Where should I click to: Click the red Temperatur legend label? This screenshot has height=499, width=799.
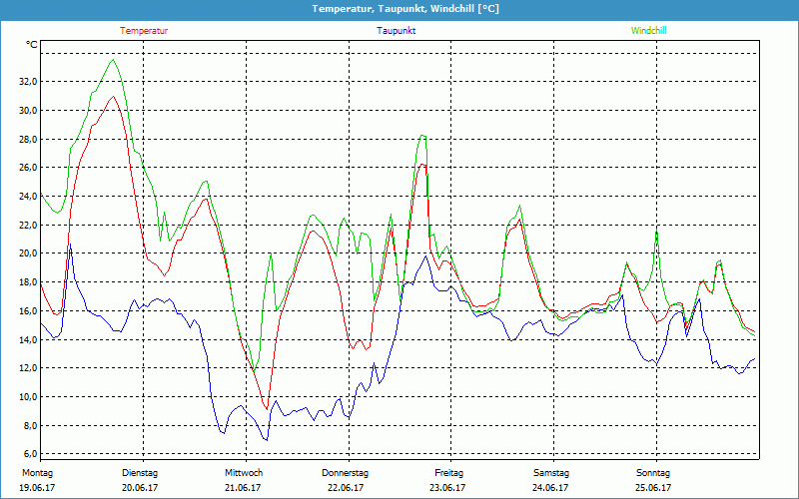(x=144, y=31)
